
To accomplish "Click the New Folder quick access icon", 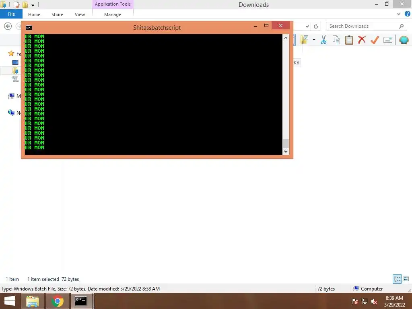I will click(x=25, y=4).
